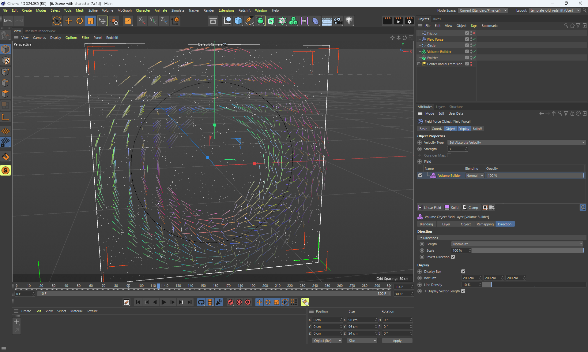588x352 pixels.
Task: Expand the Center Radial Emmision object
Action: point(419,64)
